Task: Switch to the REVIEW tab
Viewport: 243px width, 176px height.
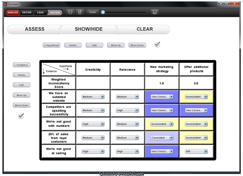Action: pyautogui.click(x=55, y=12)
